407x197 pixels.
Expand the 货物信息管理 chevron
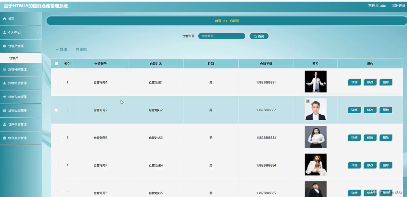point(37,83)
